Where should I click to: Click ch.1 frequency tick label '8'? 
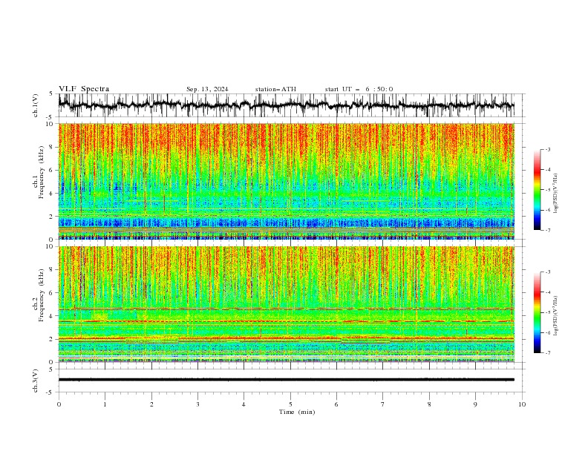(51, 147)
